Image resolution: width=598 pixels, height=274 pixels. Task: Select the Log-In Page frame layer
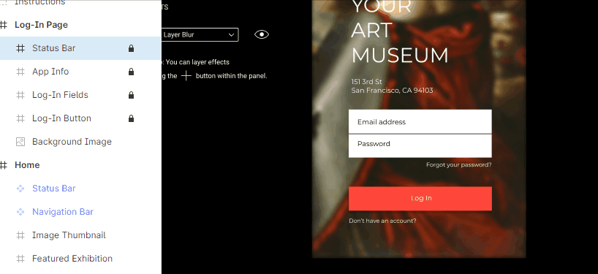tap(41, 25)
